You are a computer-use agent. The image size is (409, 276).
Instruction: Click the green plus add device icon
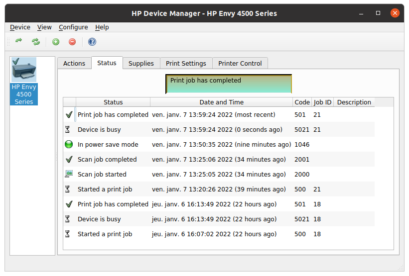pos(56,42)
